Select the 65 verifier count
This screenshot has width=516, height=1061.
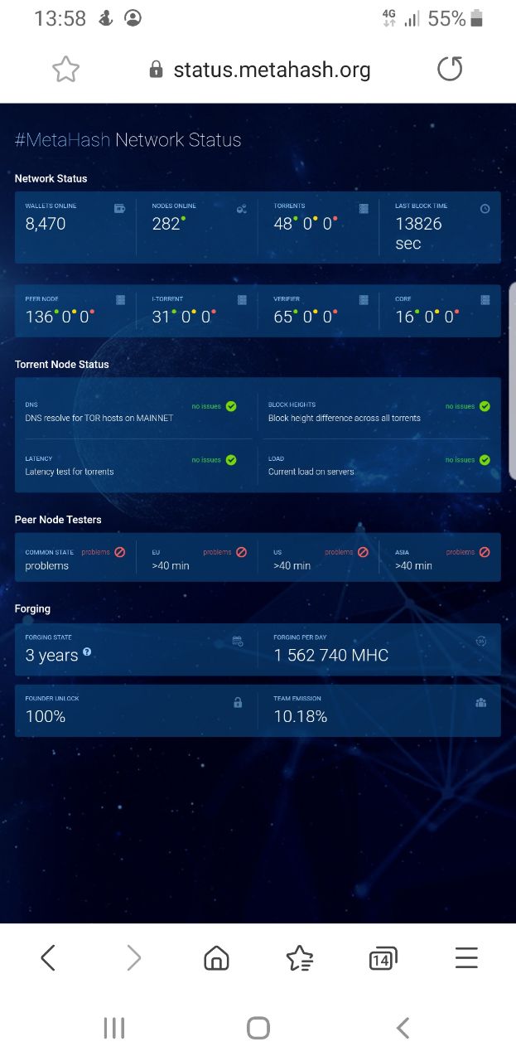[x=283, y=317]
